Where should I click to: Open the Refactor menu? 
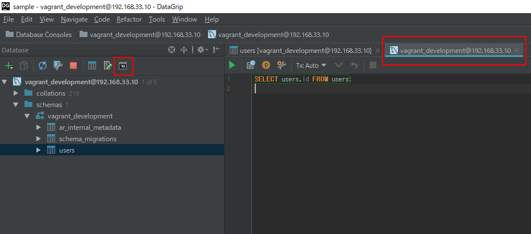[129, 19]
